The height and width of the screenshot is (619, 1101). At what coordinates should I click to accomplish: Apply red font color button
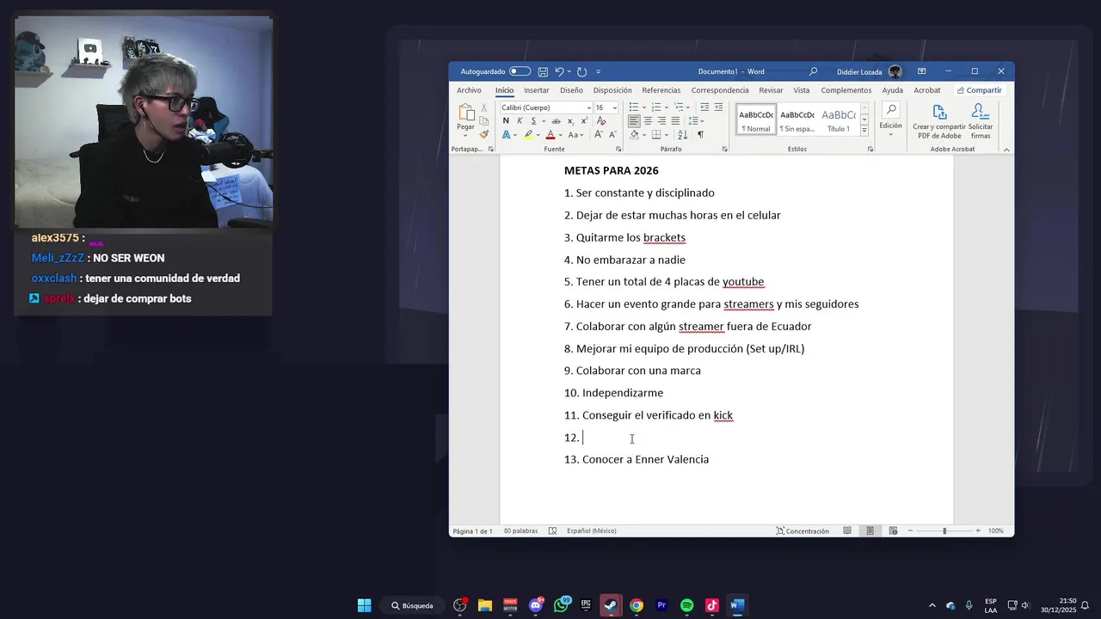(x=550, y=135)
